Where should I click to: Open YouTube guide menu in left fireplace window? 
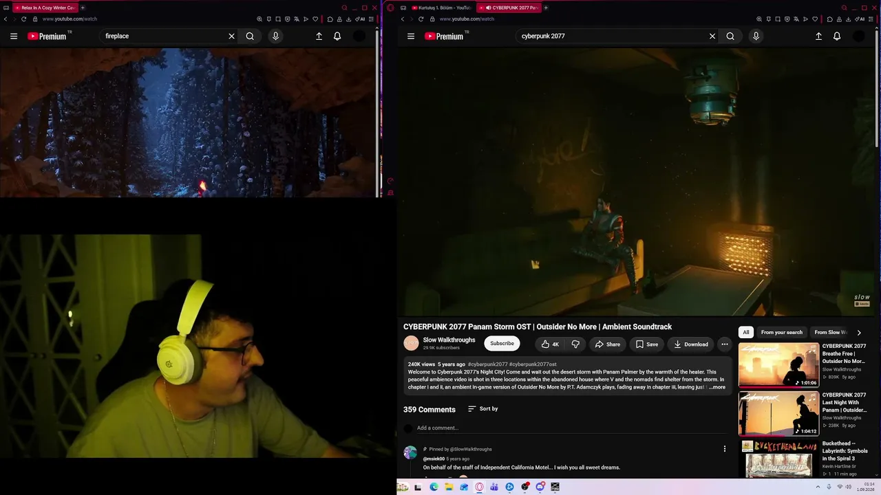pyautogui.click(x=14, y=36)
